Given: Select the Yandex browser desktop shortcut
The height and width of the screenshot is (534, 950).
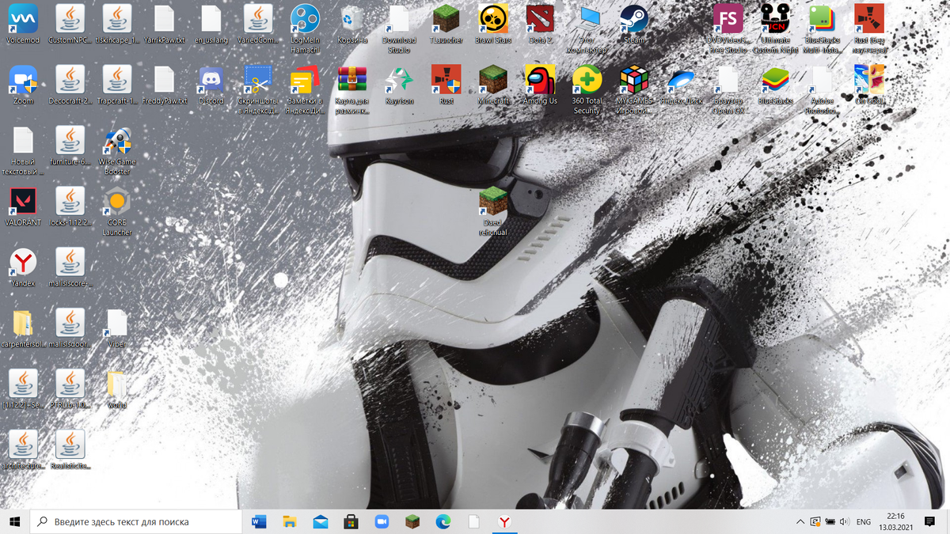Looking at the screenshot, I should pos(23,267).
